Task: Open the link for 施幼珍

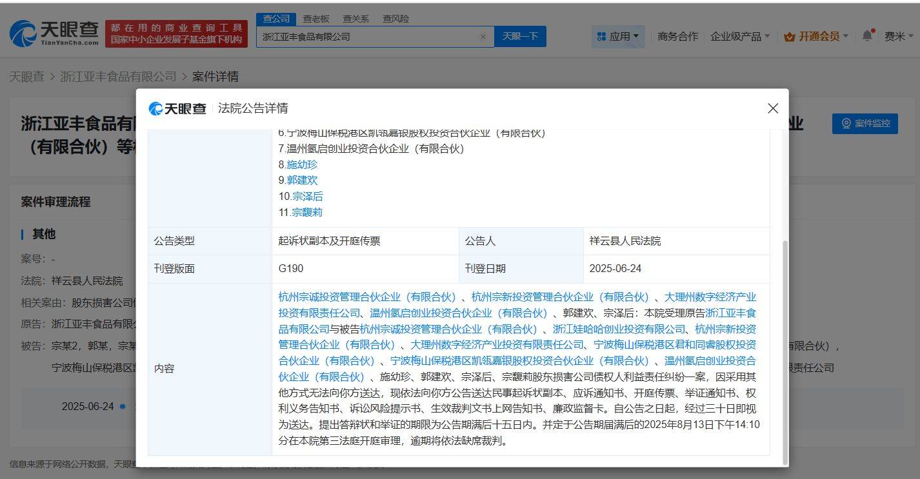Action: (303, 164)
